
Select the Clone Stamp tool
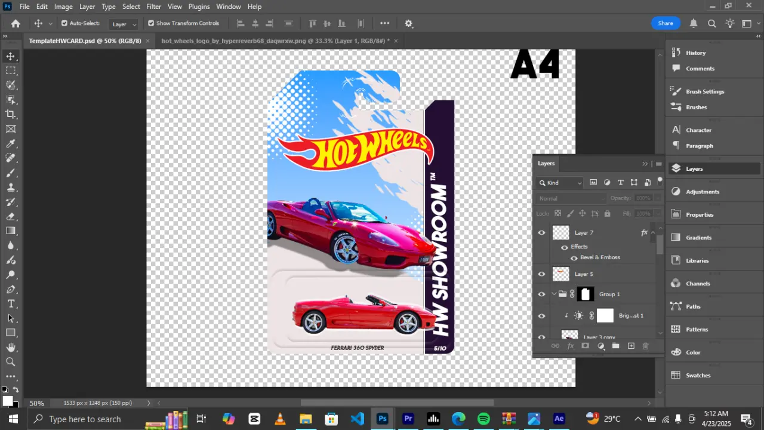click(x=11, y=188)
